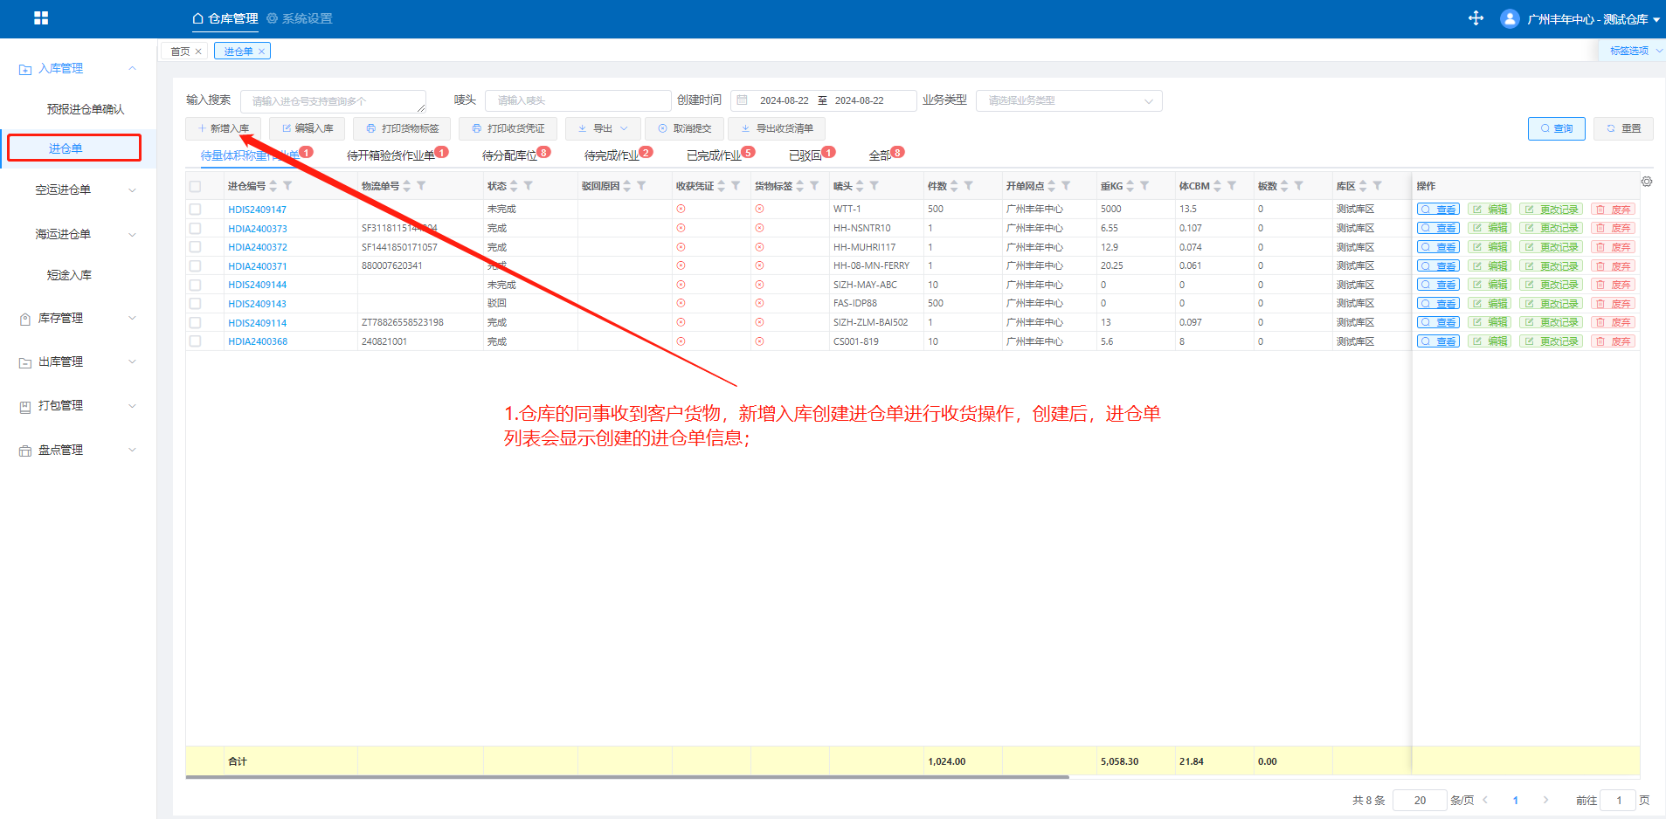
Task: Click the filter funnel icon on 重KG column
Action: pyautogui.click(x=1144, y=186)
